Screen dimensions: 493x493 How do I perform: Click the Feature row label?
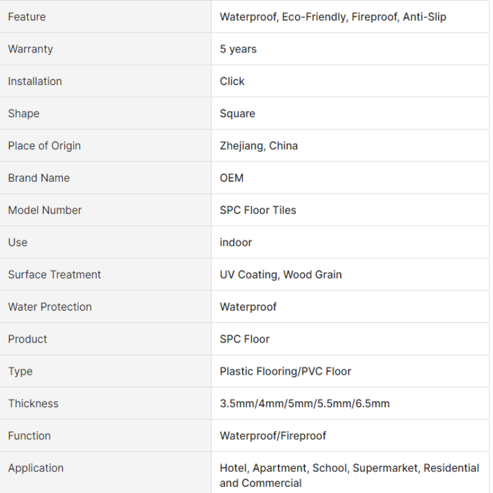[26, 17]
